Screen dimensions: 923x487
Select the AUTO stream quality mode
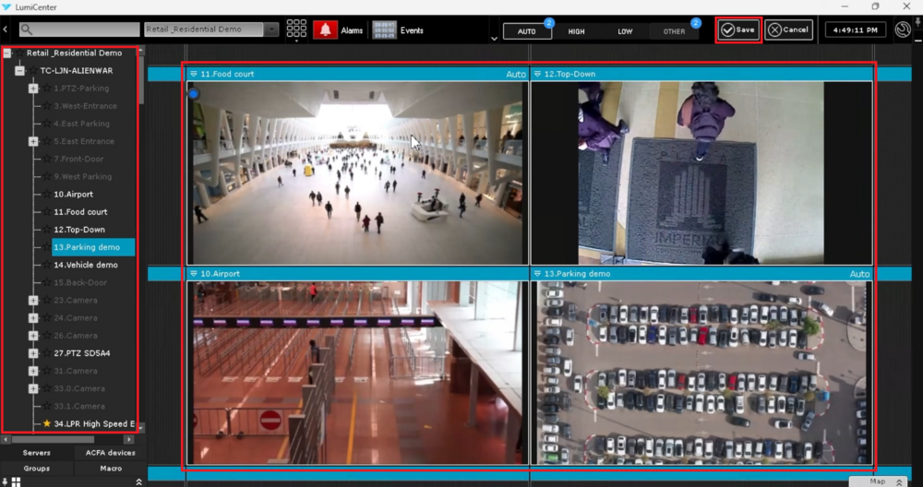527,31
